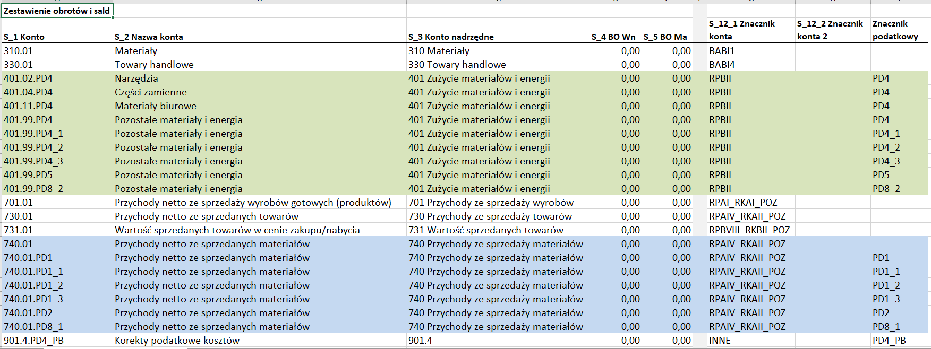
Task: Click 'Wartość sprzedanych towarów w cenie zakupu/nabycia'
Action: (259, 230)
